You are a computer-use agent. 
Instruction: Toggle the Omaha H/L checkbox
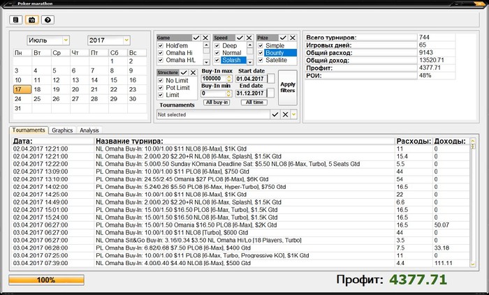pyautogui.click(x=161, y=60)
